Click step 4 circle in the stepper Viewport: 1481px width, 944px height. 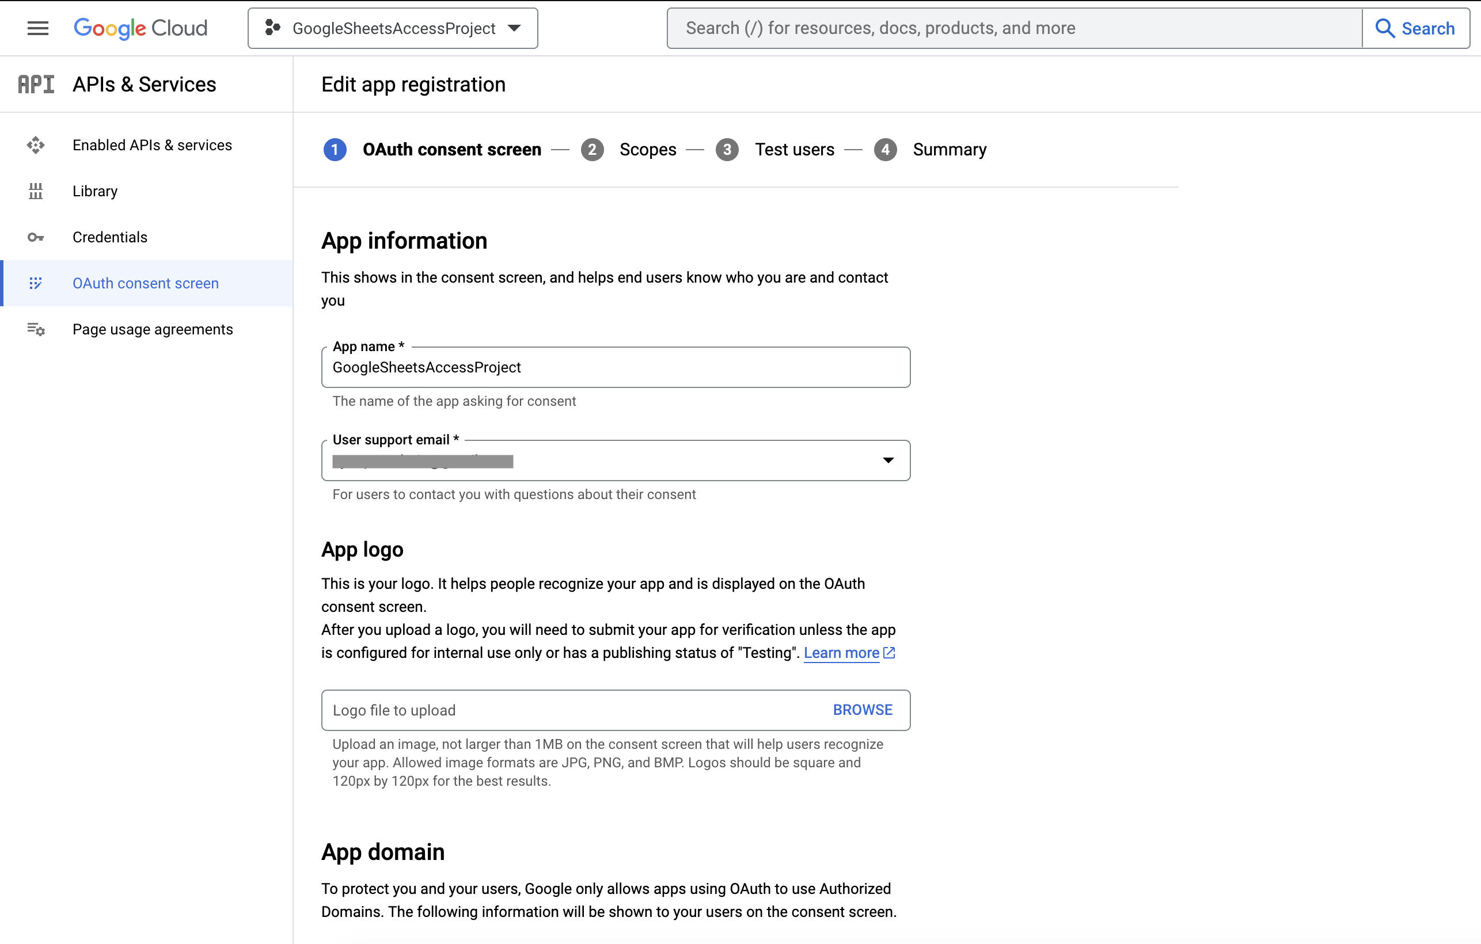[885, 150]
